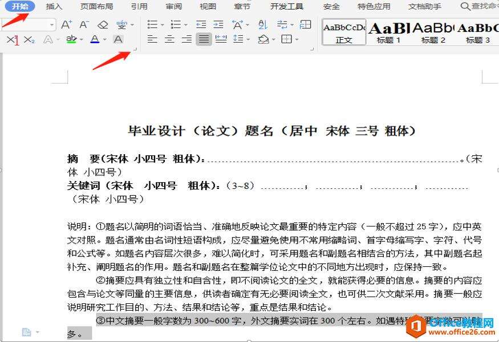This screenshot has width=499, height=342.
Task: Expand the line spacing dropdown arrow
Action: (248, 40)
